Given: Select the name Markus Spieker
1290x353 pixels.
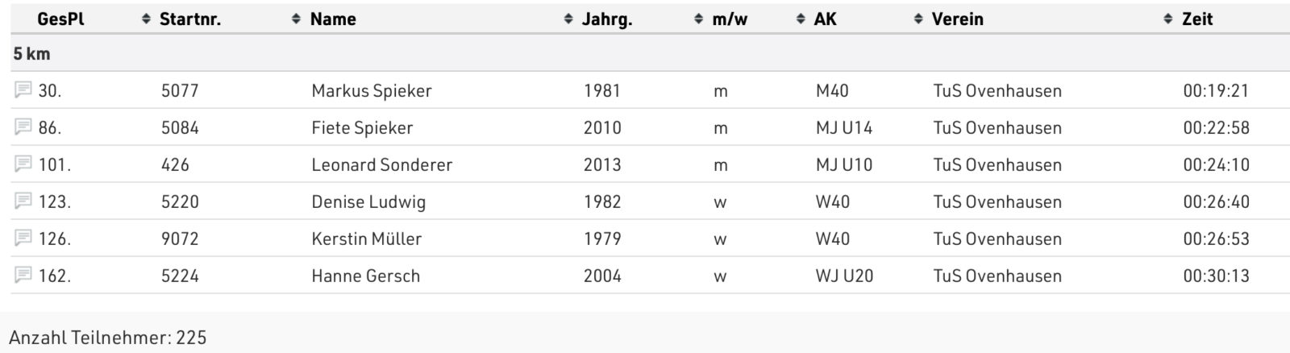Looking at the screenshot, I should point(372,90).
